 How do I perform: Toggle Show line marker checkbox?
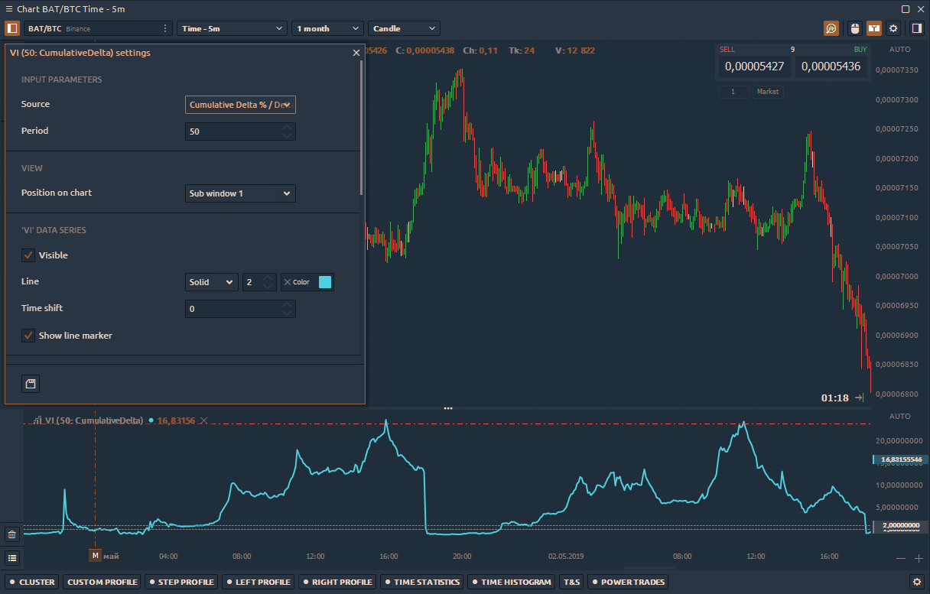(28, 336)
